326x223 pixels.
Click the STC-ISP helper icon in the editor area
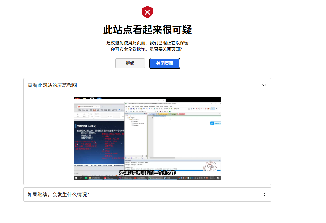(x=212, y=123)
